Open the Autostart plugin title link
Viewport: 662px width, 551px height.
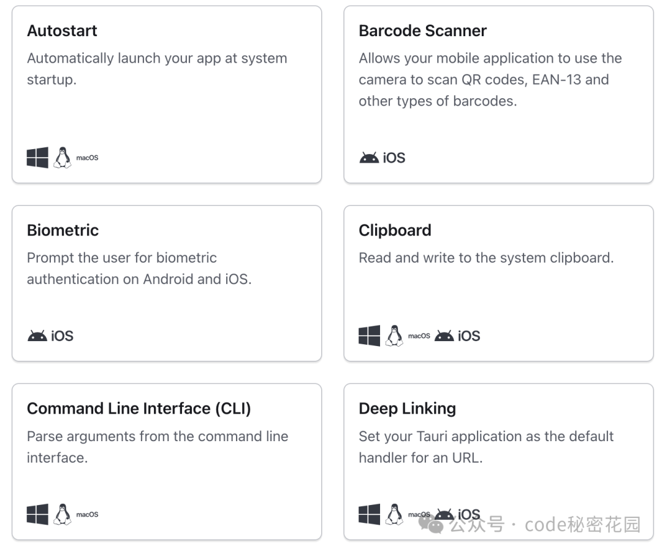[x=62, y=31]
